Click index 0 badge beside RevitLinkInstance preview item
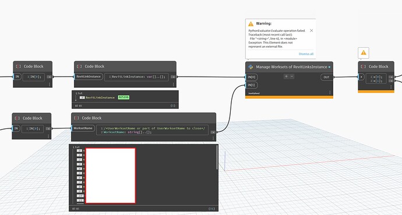Image resolution: width=402 pixels, height=215 pixels. coord(82,98)
